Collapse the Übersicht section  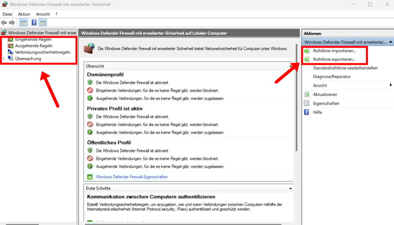tap(291, 66)
